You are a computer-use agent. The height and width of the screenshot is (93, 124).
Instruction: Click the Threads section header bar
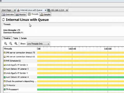[x=63, y=24]
